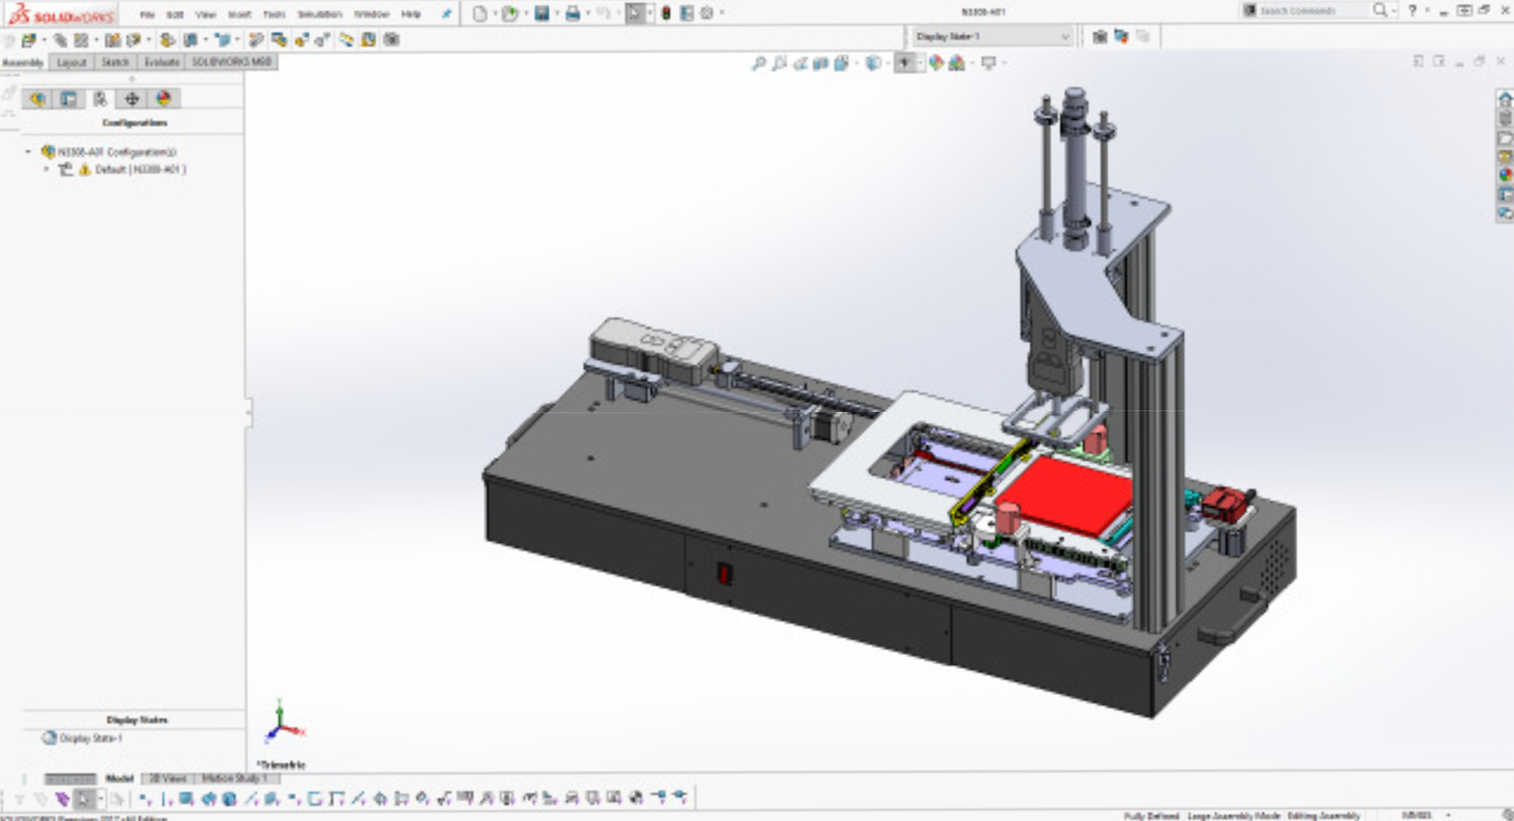Click the Editing Assembly status bar text

click(x=1324, y=816)
